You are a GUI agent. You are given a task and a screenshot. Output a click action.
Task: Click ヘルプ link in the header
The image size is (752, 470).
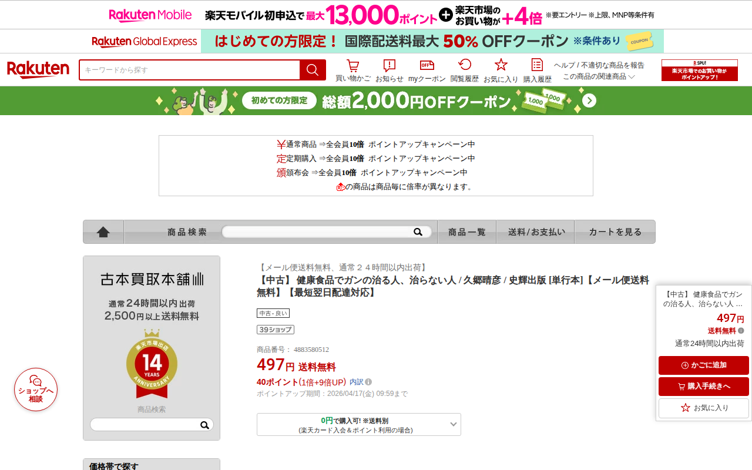coord(564,65)
